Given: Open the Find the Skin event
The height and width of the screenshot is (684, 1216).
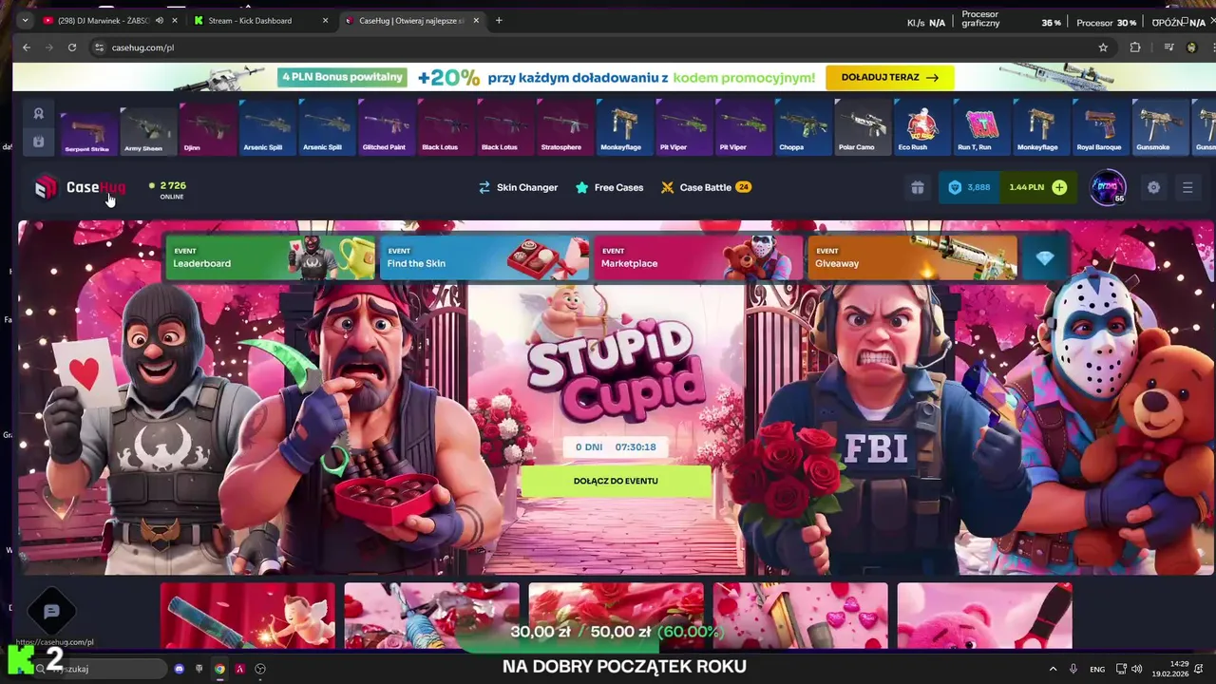Looking at the screenshot, I should [x=484, y=257].
